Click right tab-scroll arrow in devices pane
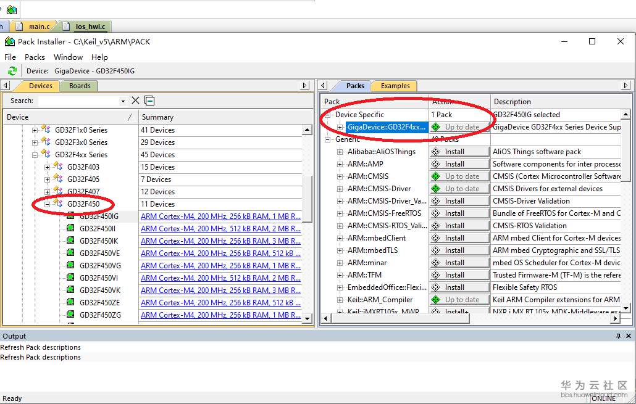This screenshot has height=404, width=636. (x=305, y=86)
